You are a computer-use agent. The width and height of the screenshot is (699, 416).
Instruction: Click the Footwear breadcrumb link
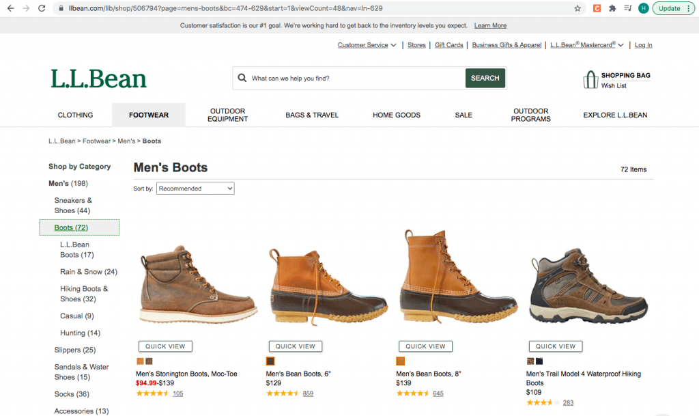[x=96, y=141]
